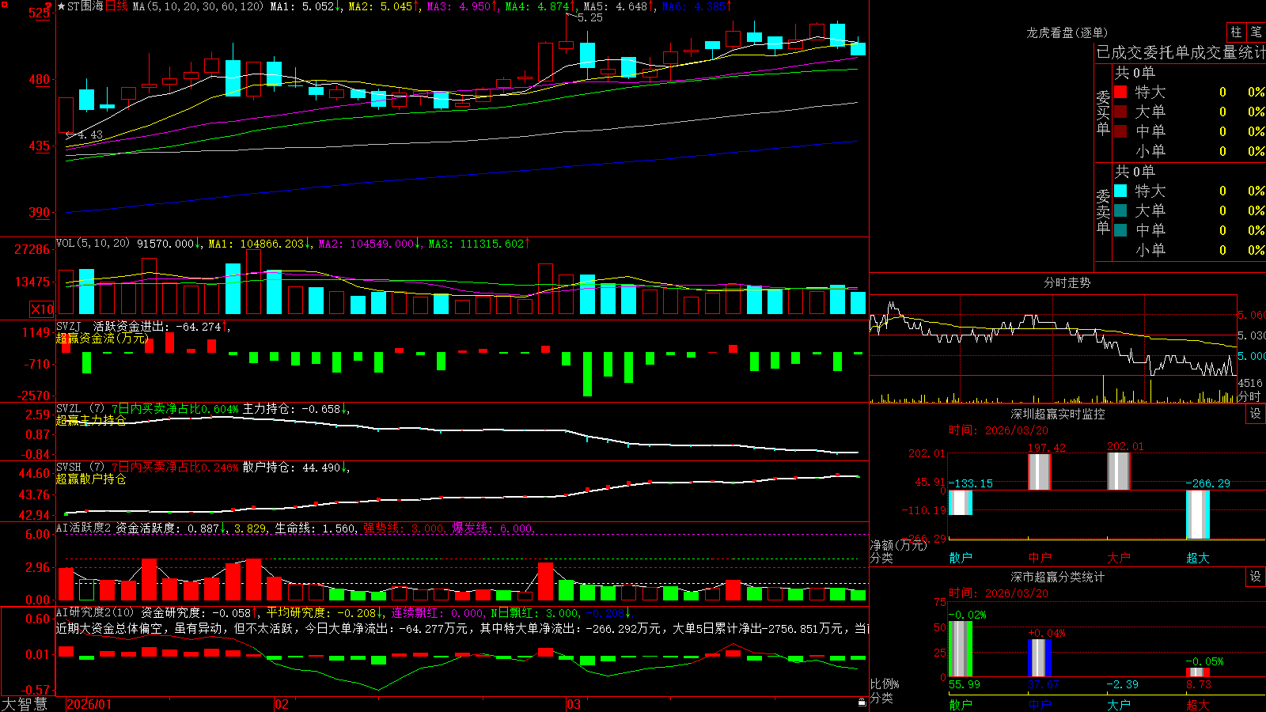1266x712 pixels.
Task: Click the 525 price axis label
Action: [39, 13]
